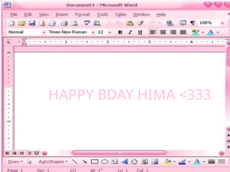The width and height of the screenshot is (230, 172).
Task: Expand font color options arrow in formatting toolbar
Action: 218,32
